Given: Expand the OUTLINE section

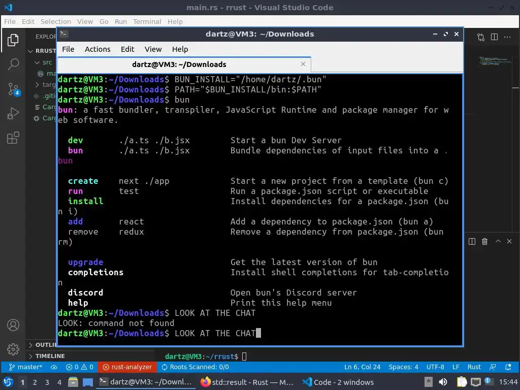Looking at the screenshot, I should pyautogui.click(x=43, y=345).
